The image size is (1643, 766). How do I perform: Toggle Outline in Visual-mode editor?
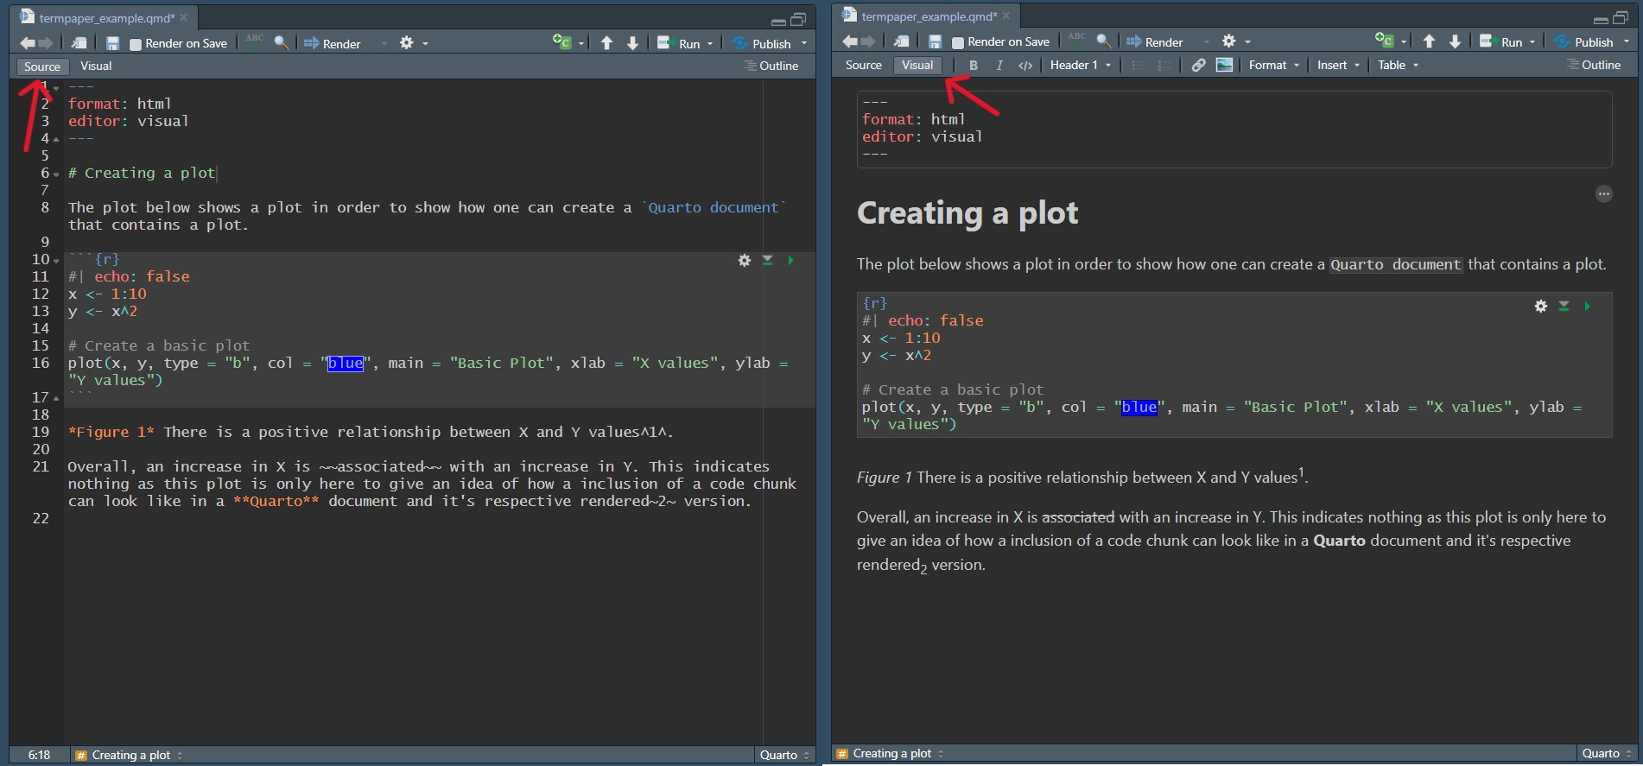pyautogui.click(x=1594, y=65)
